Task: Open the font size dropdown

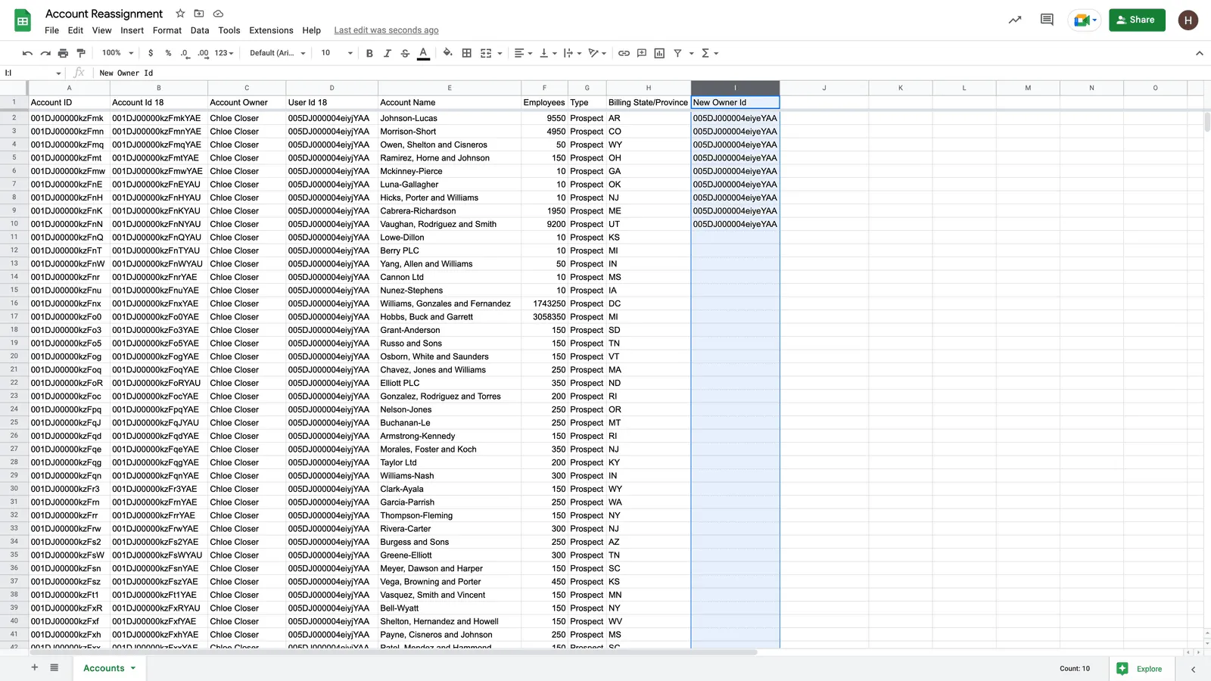Action: pyautogui.click(x=337, y=53)
